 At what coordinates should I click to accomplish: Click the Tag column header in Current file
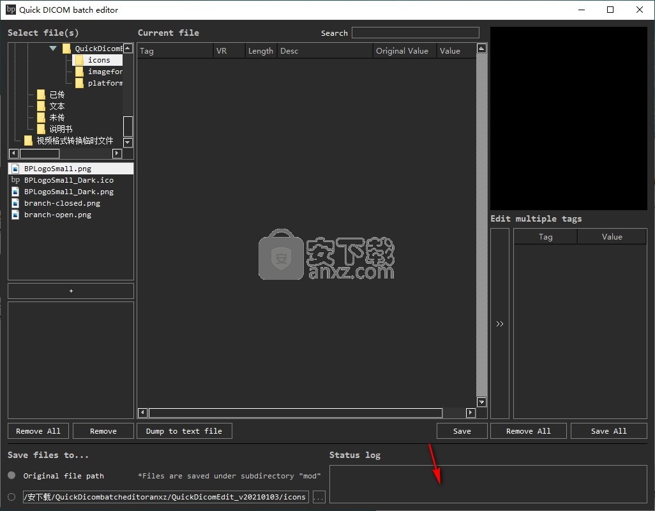point(175,51)
